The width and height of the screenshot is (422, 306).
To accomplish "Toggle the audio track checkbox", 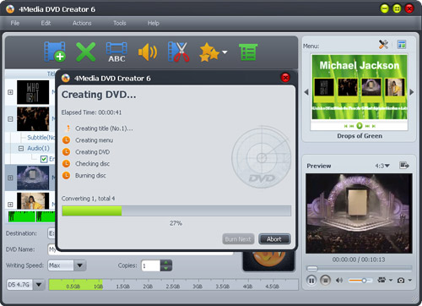I will point(44,159).
